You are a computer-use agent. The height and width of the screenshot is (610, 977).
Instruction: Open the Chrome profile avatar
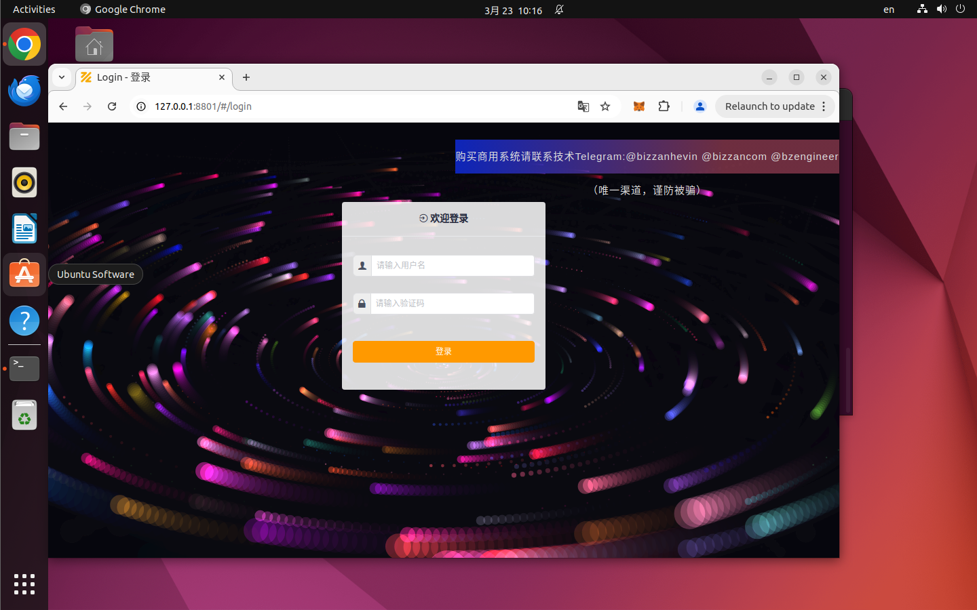(x=700, y=106)
